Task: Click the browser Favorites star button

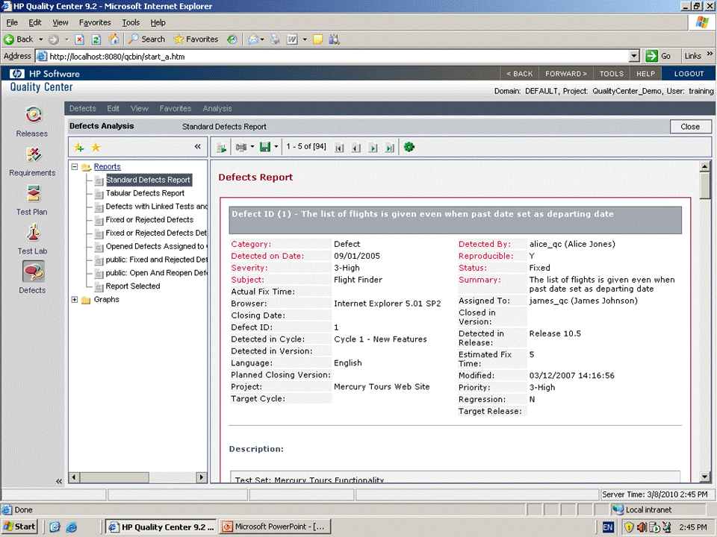Action: pyautogui.click(x=196, y=40)
